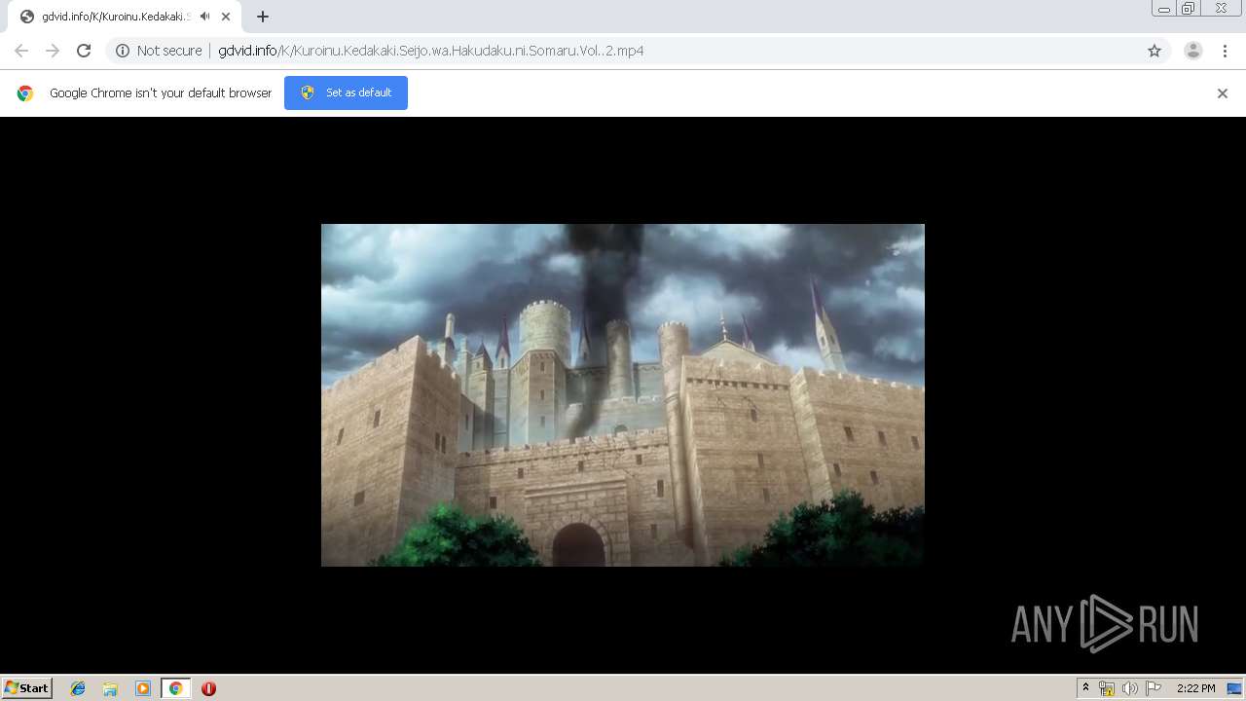Image resolution: width=1246 pixels, height=701 pixels.
Task: Bookmark this page with the star icon
Action: pos(1154,51)
